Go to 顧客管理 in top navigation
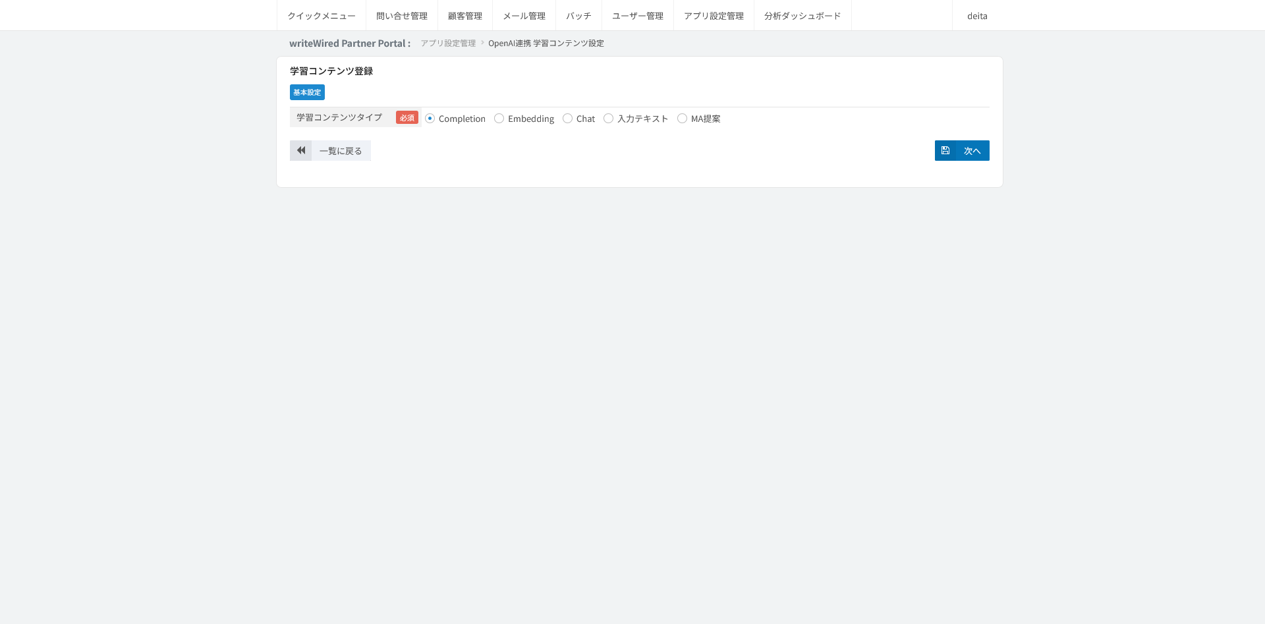The image size is (1265, 624). point(465,16)
